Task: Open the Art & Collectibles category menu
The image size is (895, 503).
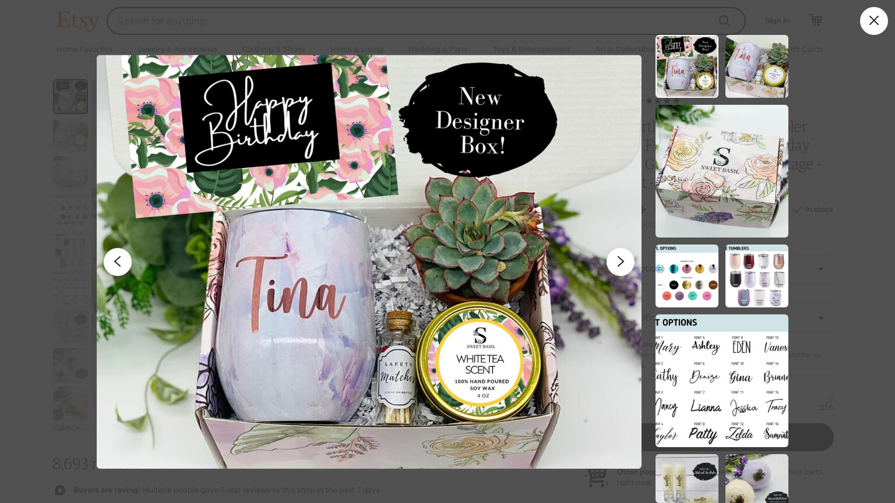Action: (625, 49)
